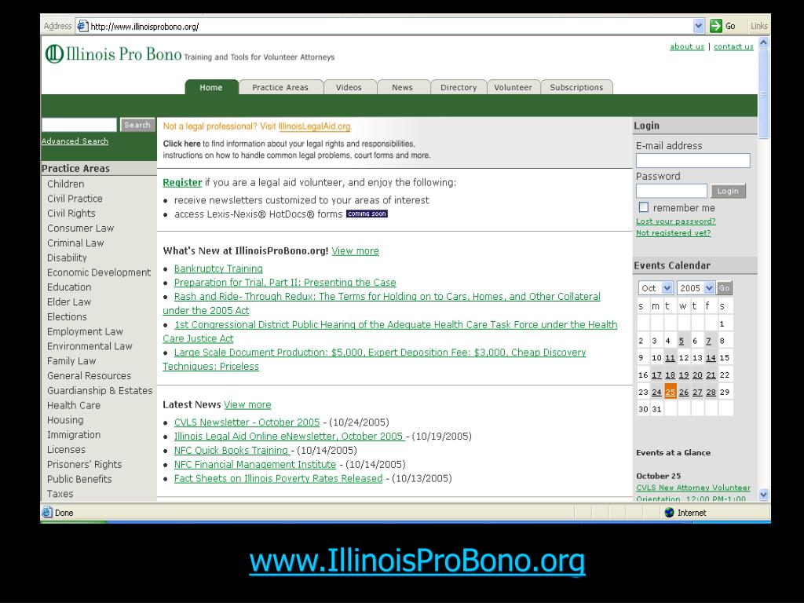The image size is (804, 603).
Task: Open the Elder Law practice area
Action: 69,302
